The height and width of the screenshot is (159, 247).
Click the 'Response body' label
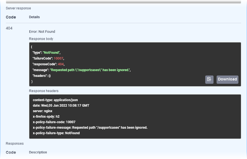pos(41,39)
